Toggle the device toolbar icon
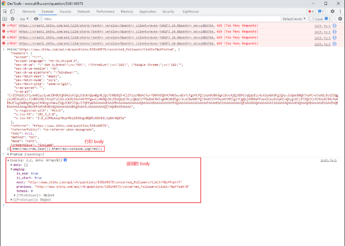Viewport: 345px width, 246px height. pos(12,12)
